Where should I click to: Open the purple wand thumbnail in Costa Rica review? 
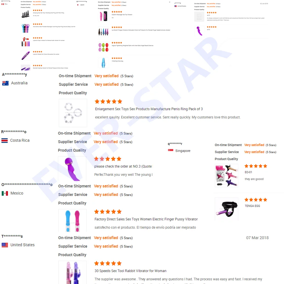pyautogui.click(x=72, y=169)
